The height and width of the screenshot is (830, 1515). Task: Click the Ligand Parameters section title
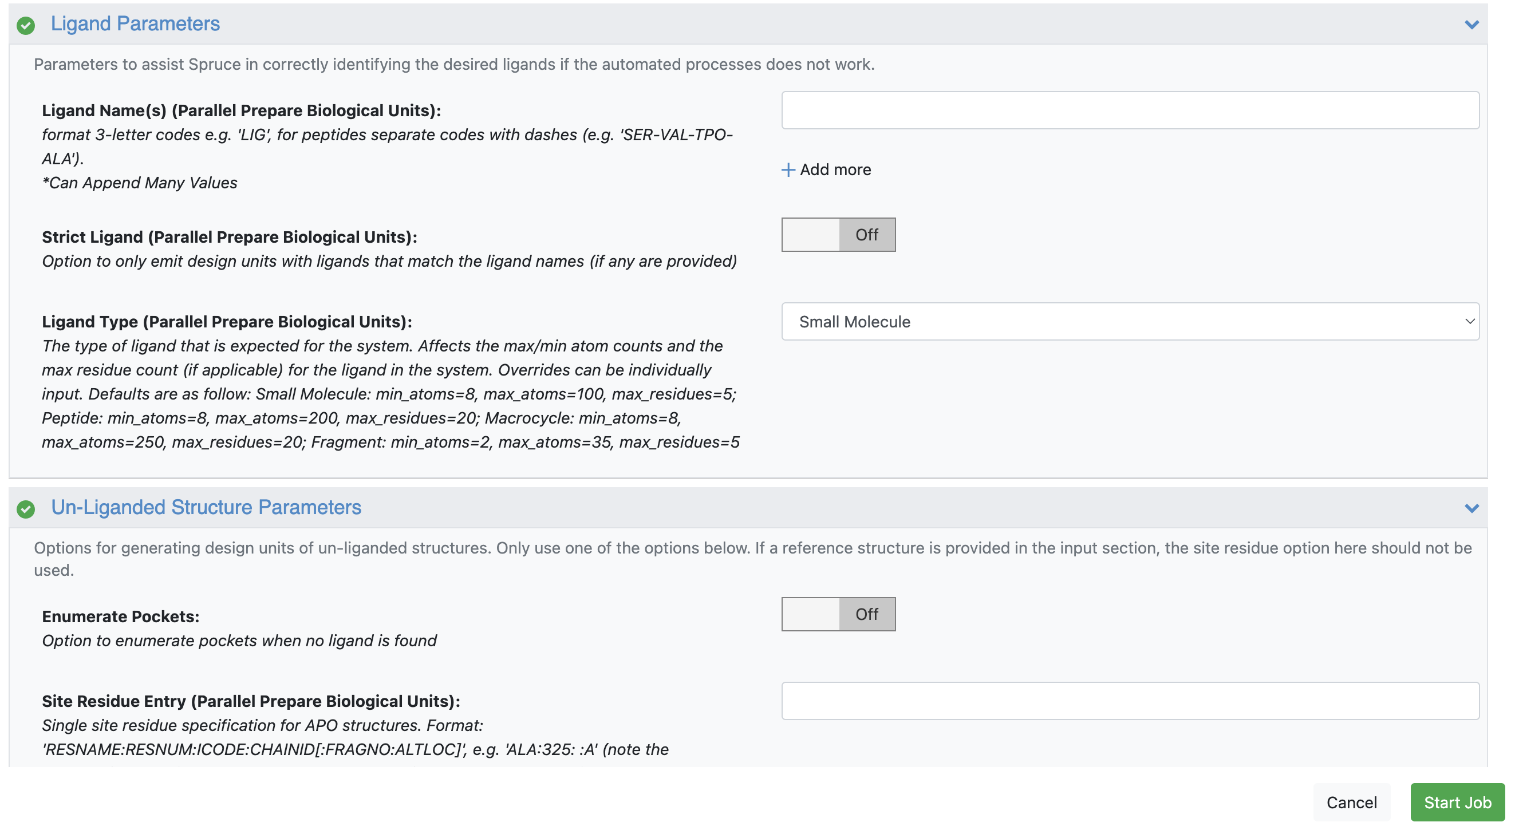click(x=135, y=23)
